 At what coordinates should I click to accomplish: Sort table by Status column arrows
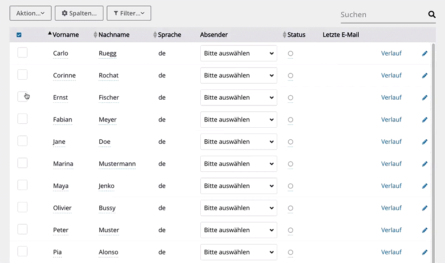click(x=284, y=35)
